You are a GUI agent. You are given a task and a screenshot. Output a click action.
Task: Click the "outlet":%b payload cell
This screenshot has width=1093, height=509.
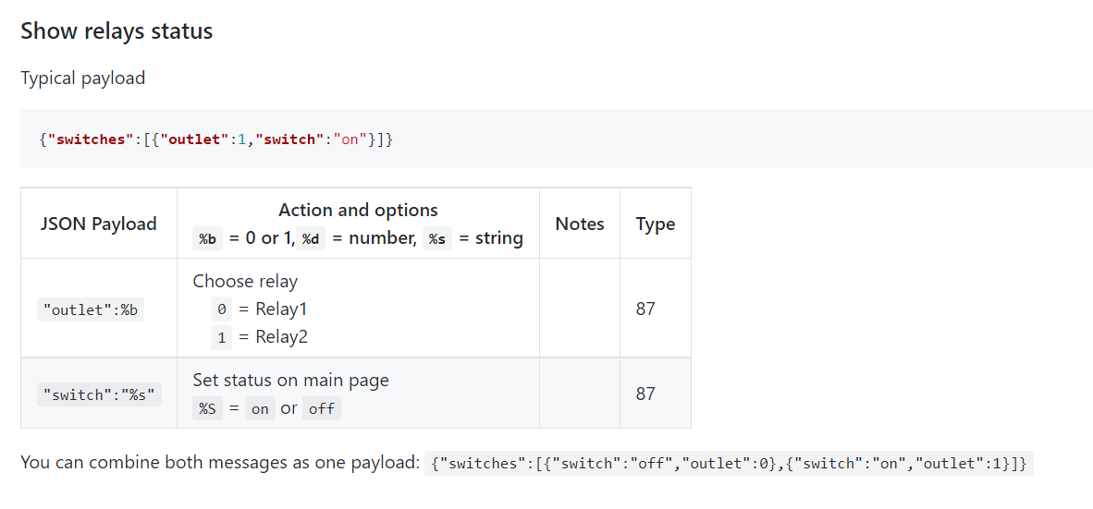(91, 310)
